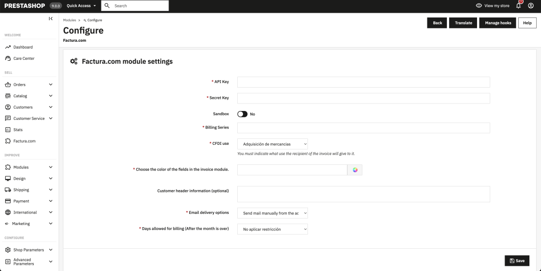Image resolution: width=541 pixels, height=271 pixels.
Task: Click the PrestaShop logo
Action: (24, 6)
